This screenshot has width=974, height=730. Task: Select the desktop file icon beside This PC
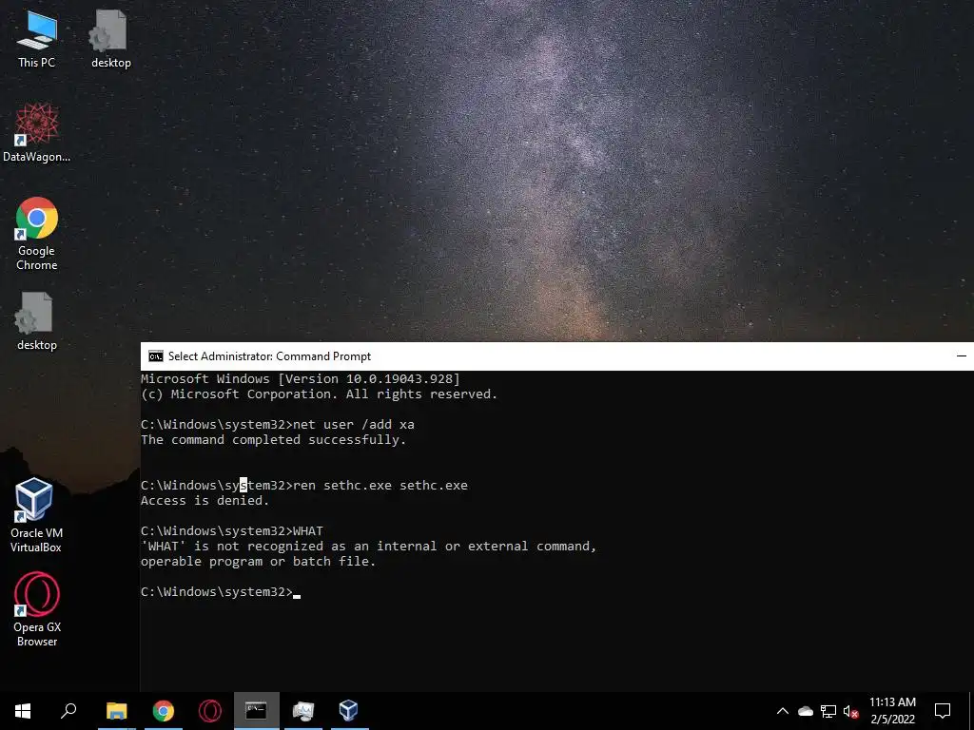pos(110,38)
